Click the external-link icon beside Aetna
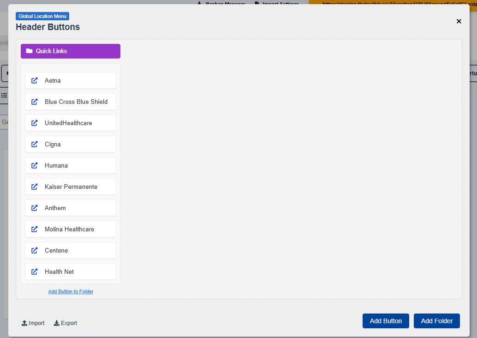The image size is (477, 338). tap(35, 80)
